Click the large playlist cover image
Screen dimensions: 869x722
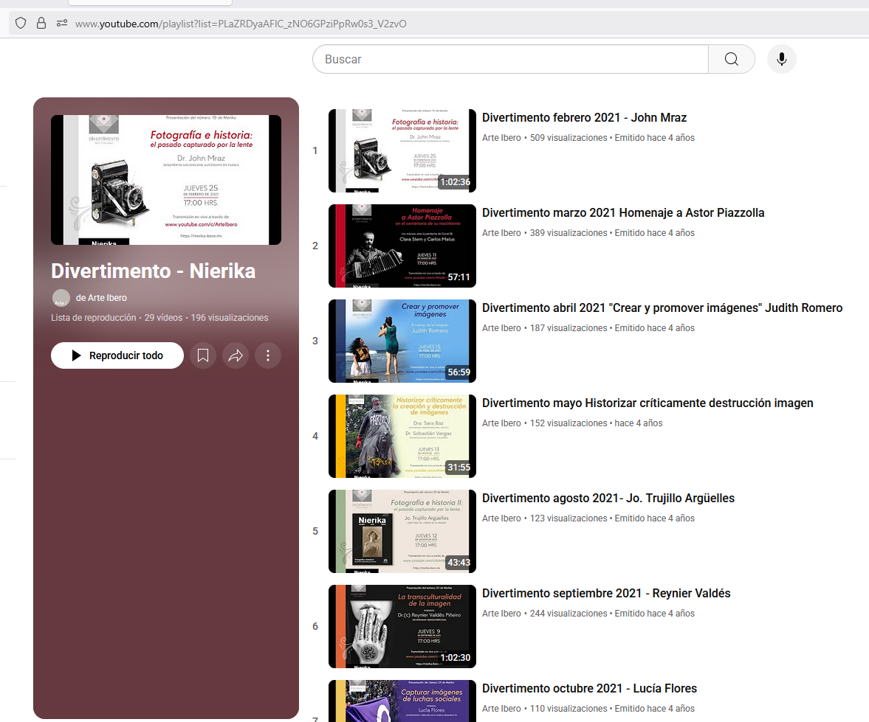166,180
